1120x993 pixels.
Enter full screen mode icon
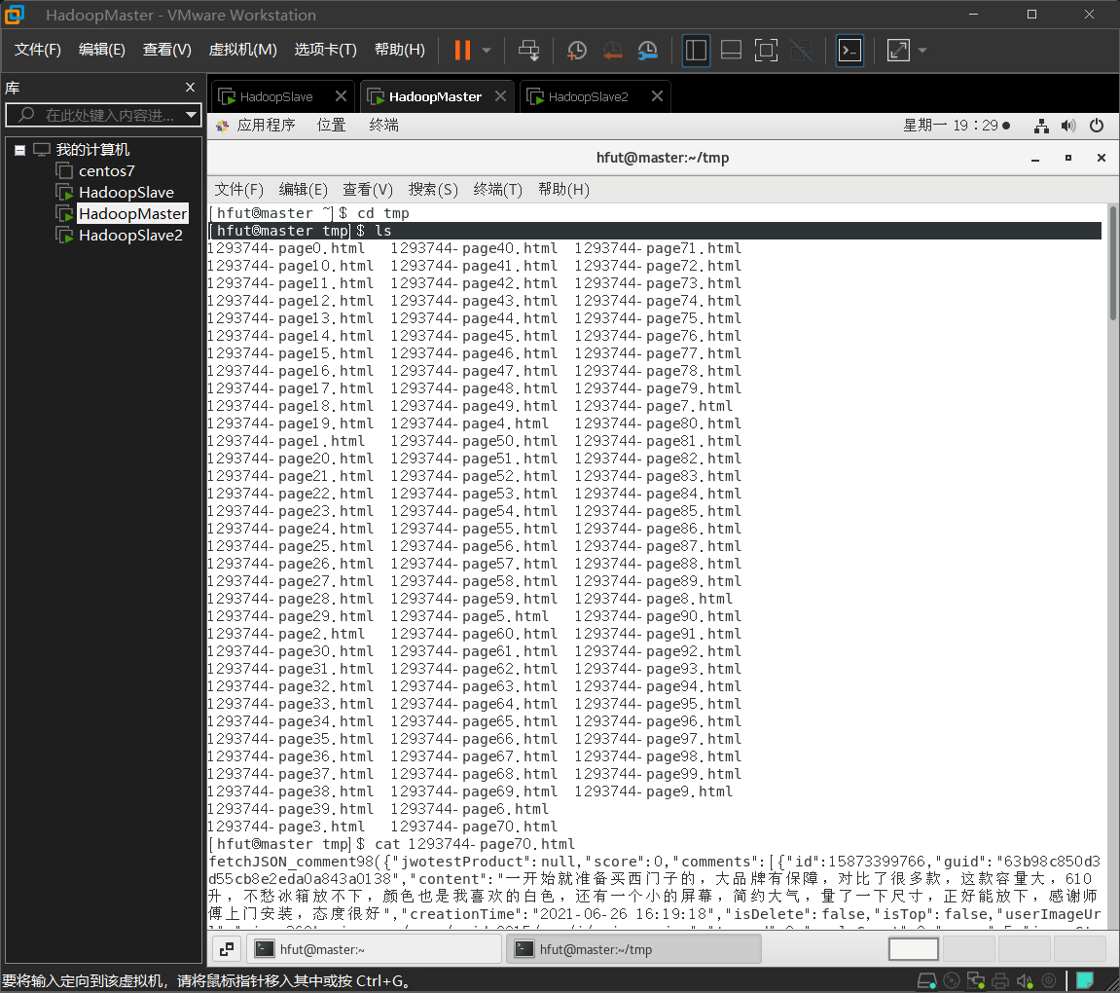pyautogui.click(x=766, y=50)
